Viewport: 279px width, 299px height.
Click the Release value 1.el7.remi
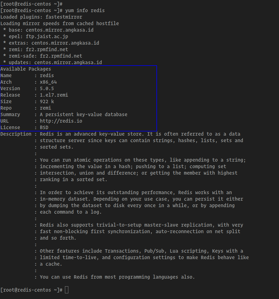tap(54, 95)
